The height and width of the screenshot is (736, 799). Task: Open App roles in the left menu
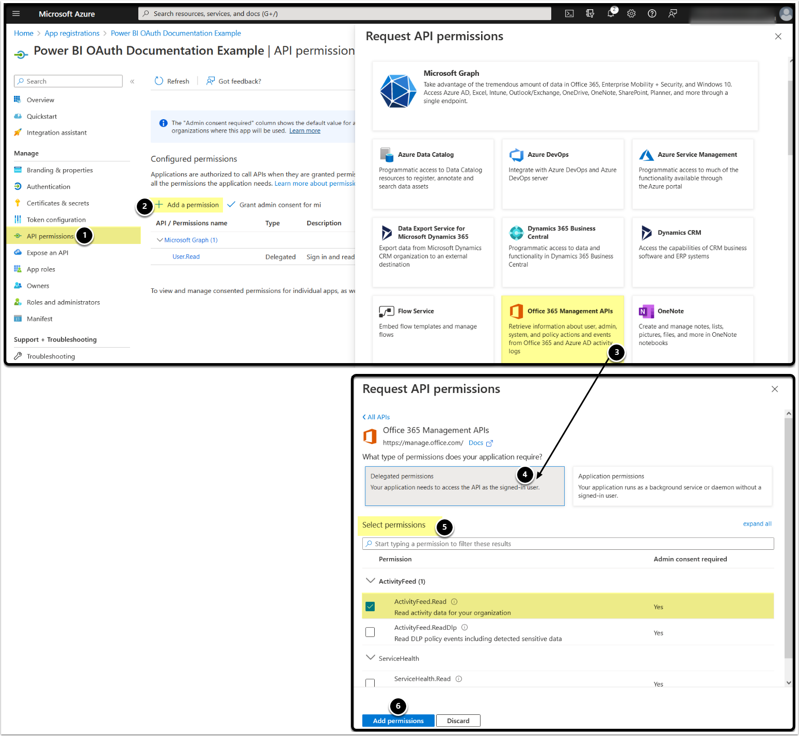(x=41, y=269)
